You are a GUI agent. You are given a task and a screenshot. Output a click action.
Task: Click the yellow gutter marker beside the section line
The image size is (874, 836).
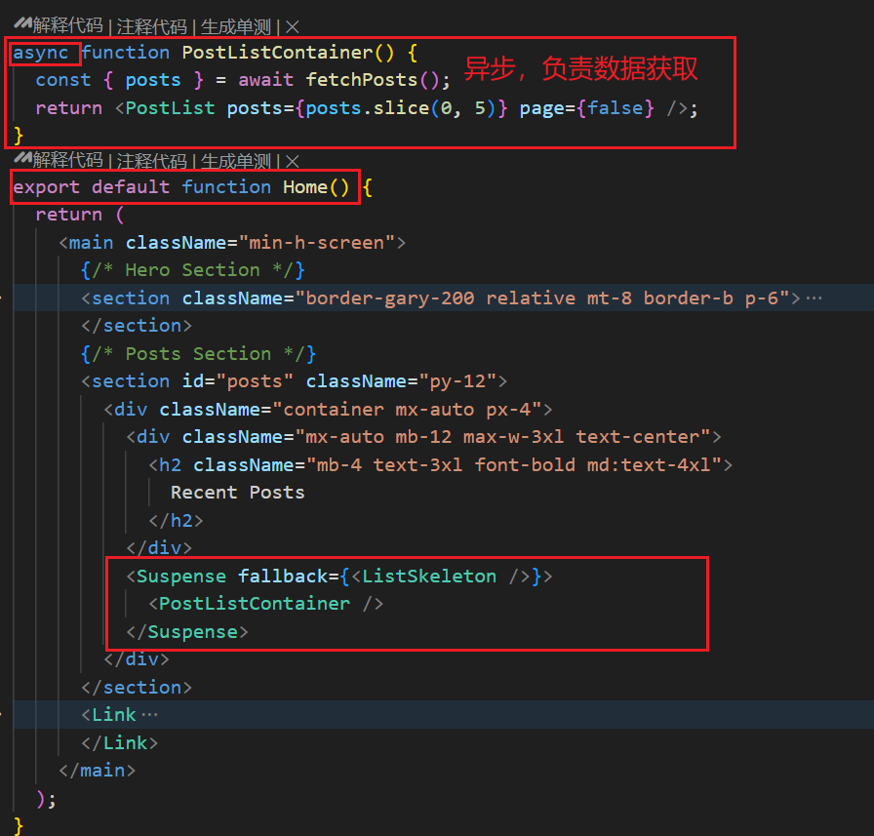[3, 299]
